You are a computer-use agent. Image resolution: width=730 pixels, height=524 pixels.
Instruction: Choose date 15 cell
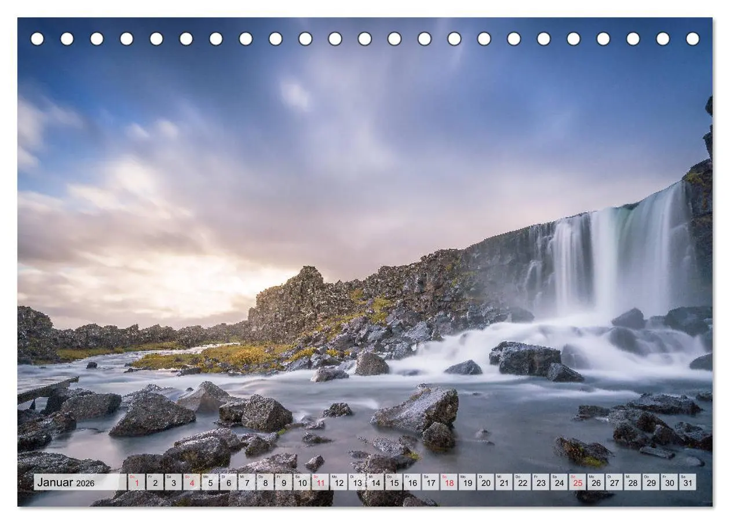pos(394,482)
